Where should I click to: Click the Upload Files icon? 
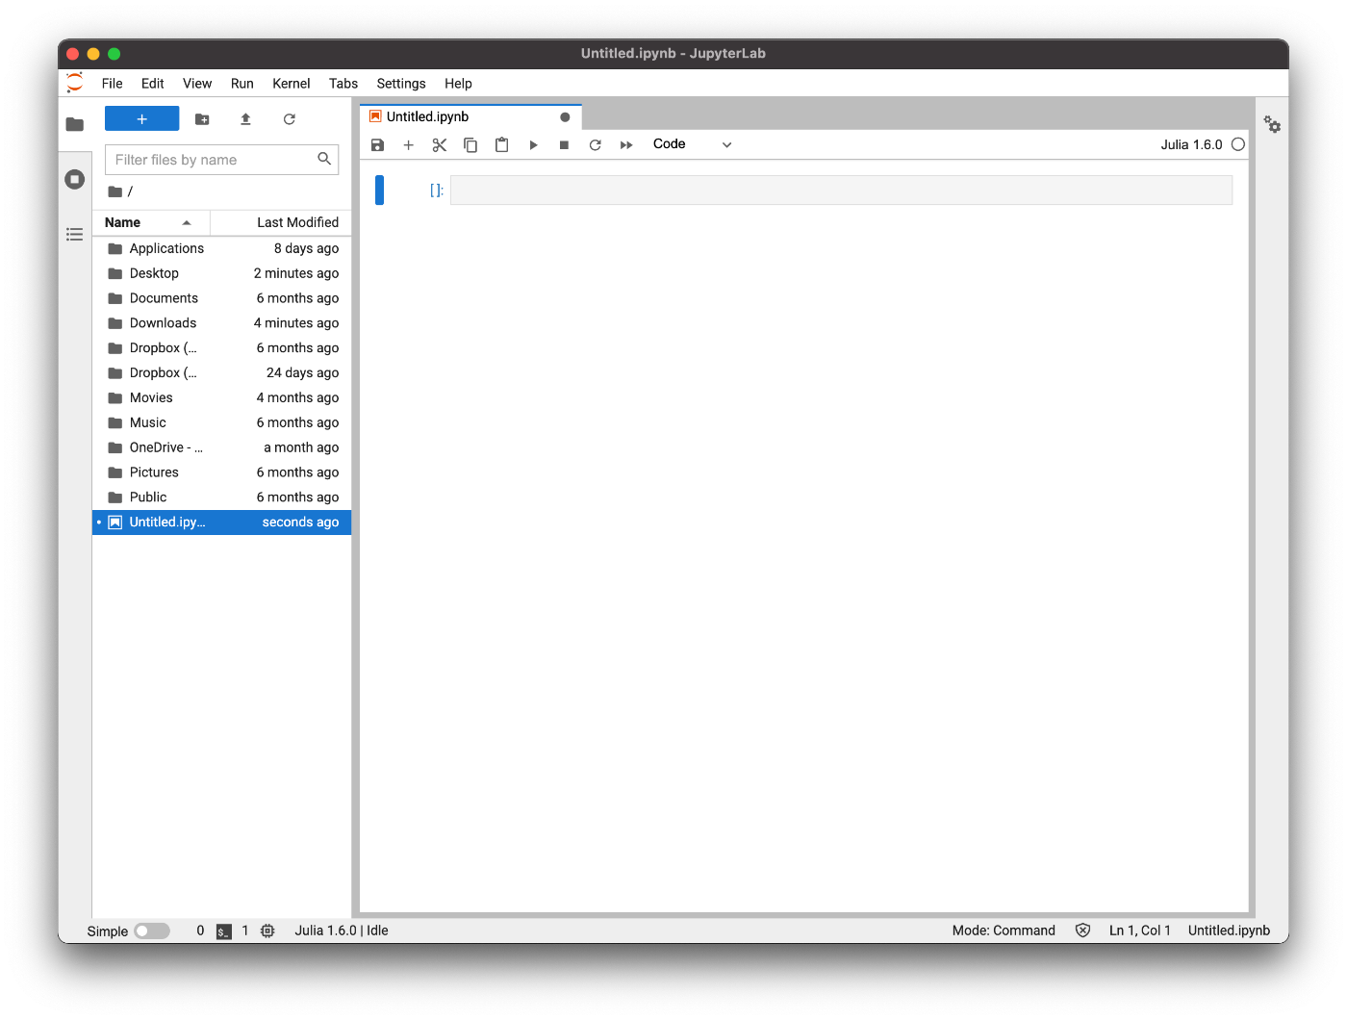(x=245, y=119)
